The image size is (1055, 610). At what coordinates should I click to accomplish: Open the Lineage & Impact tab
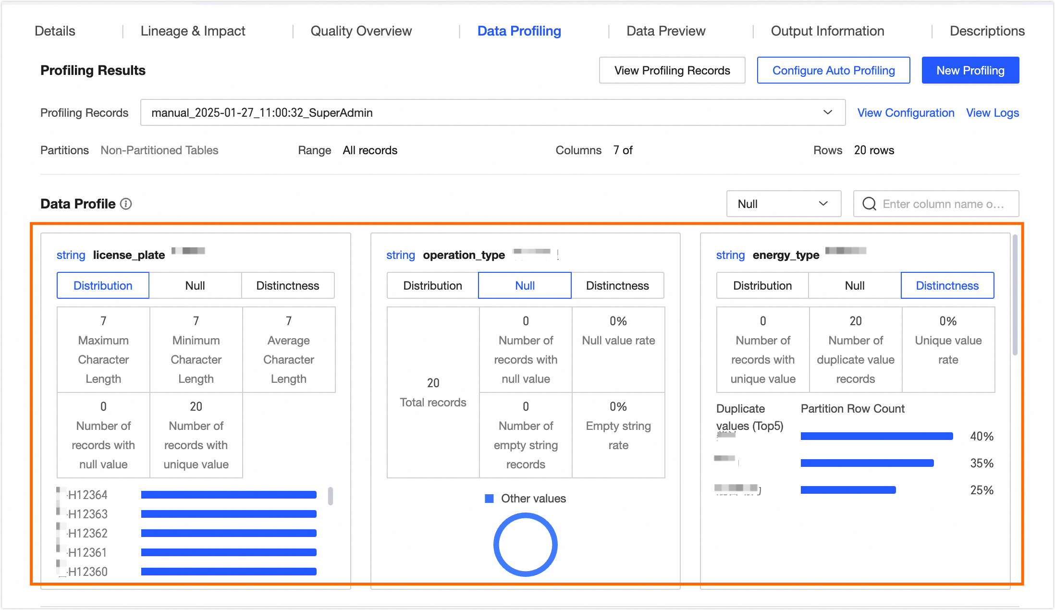193,31
